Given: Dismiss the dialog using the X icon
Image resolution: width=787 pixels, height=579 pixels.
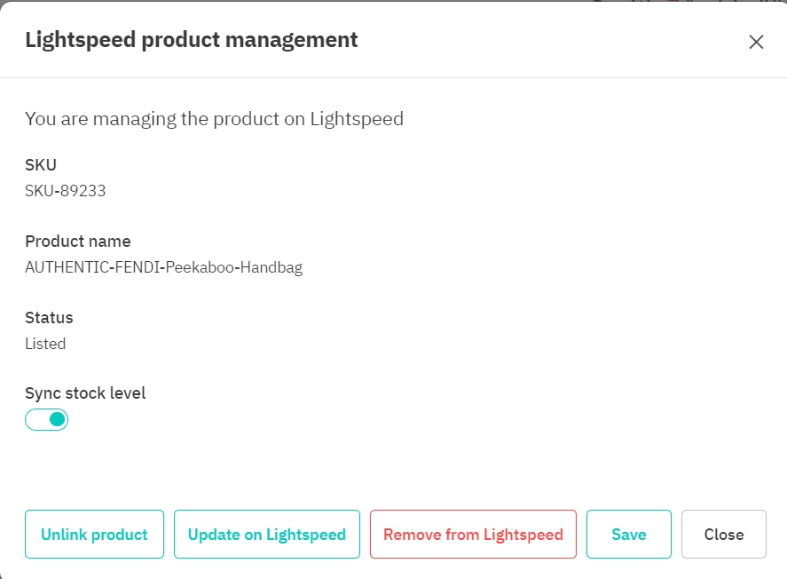Looking at the screenshot, I should click(x=756, y=42).
